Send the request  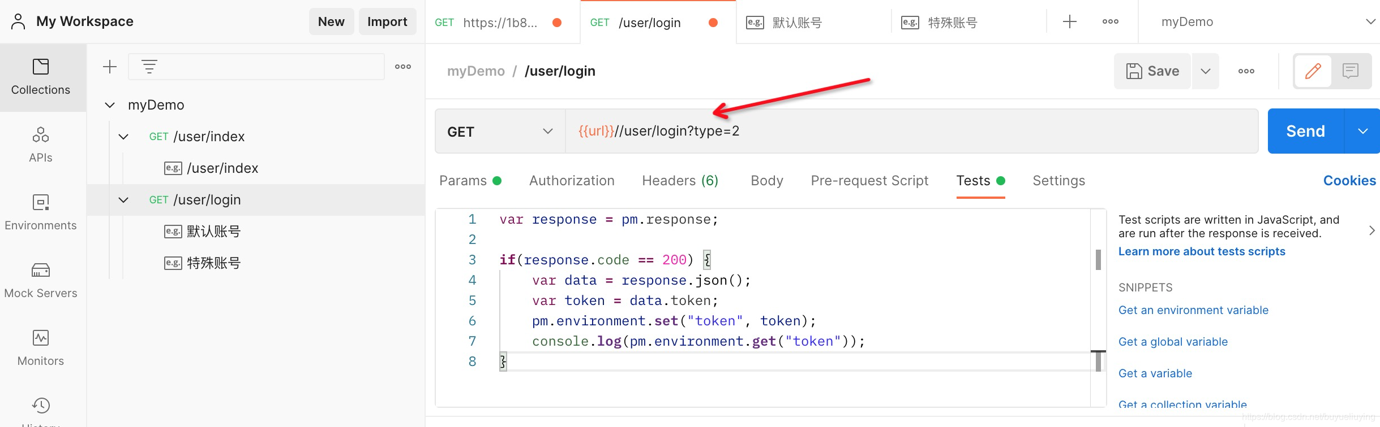click(1305, 131)
